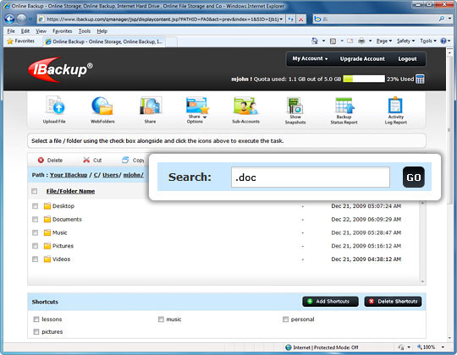Click the Upgrade Account link

tap(362, 59)
